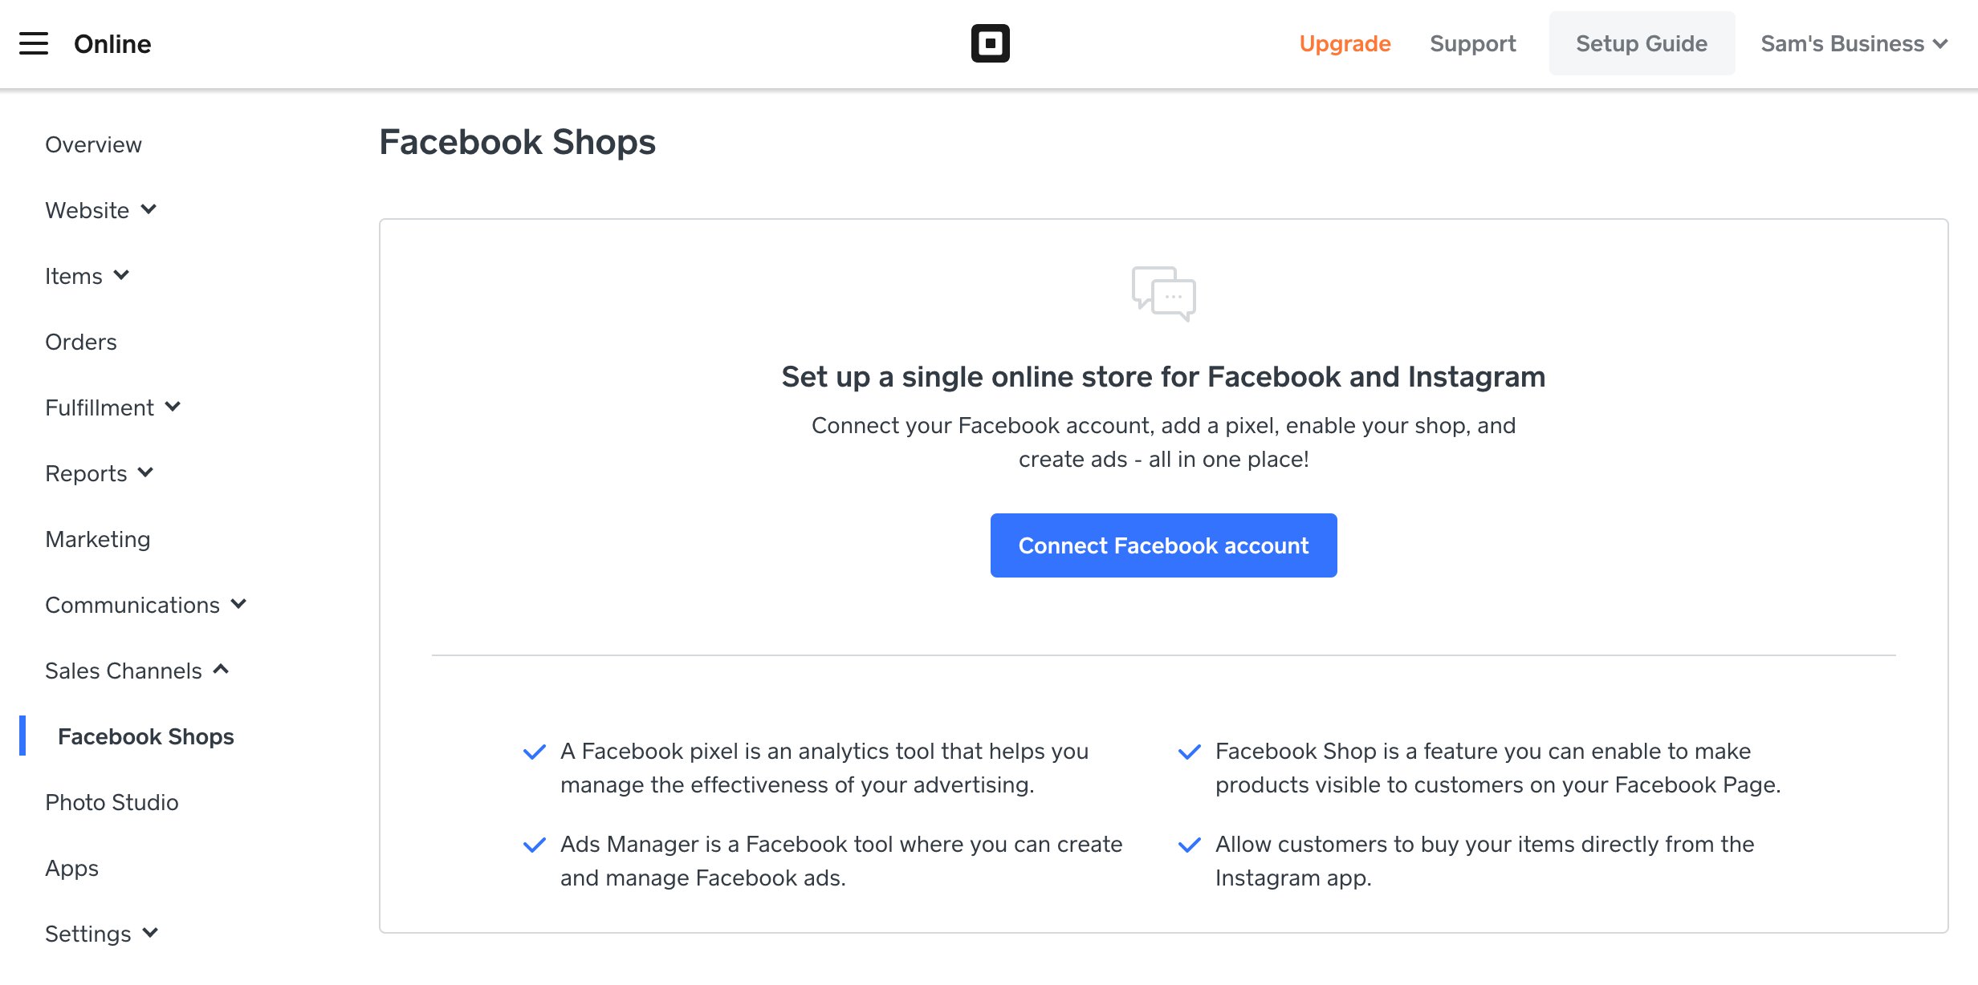This screenshot has height=985, width=1978.
Task: Expand the Reports sidebar menu
Action: click(100, 473)
